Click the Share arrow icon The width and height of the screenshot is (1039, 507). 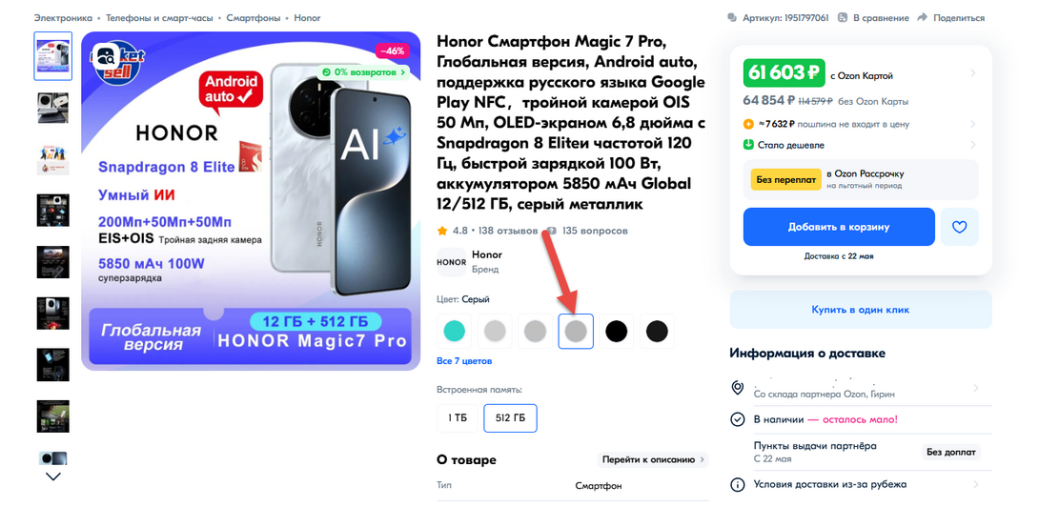(922, 17)
